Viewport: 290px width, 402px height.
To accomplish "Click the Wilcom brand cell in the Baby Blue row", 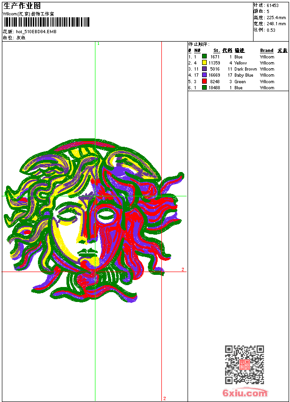I will [267, 75].
